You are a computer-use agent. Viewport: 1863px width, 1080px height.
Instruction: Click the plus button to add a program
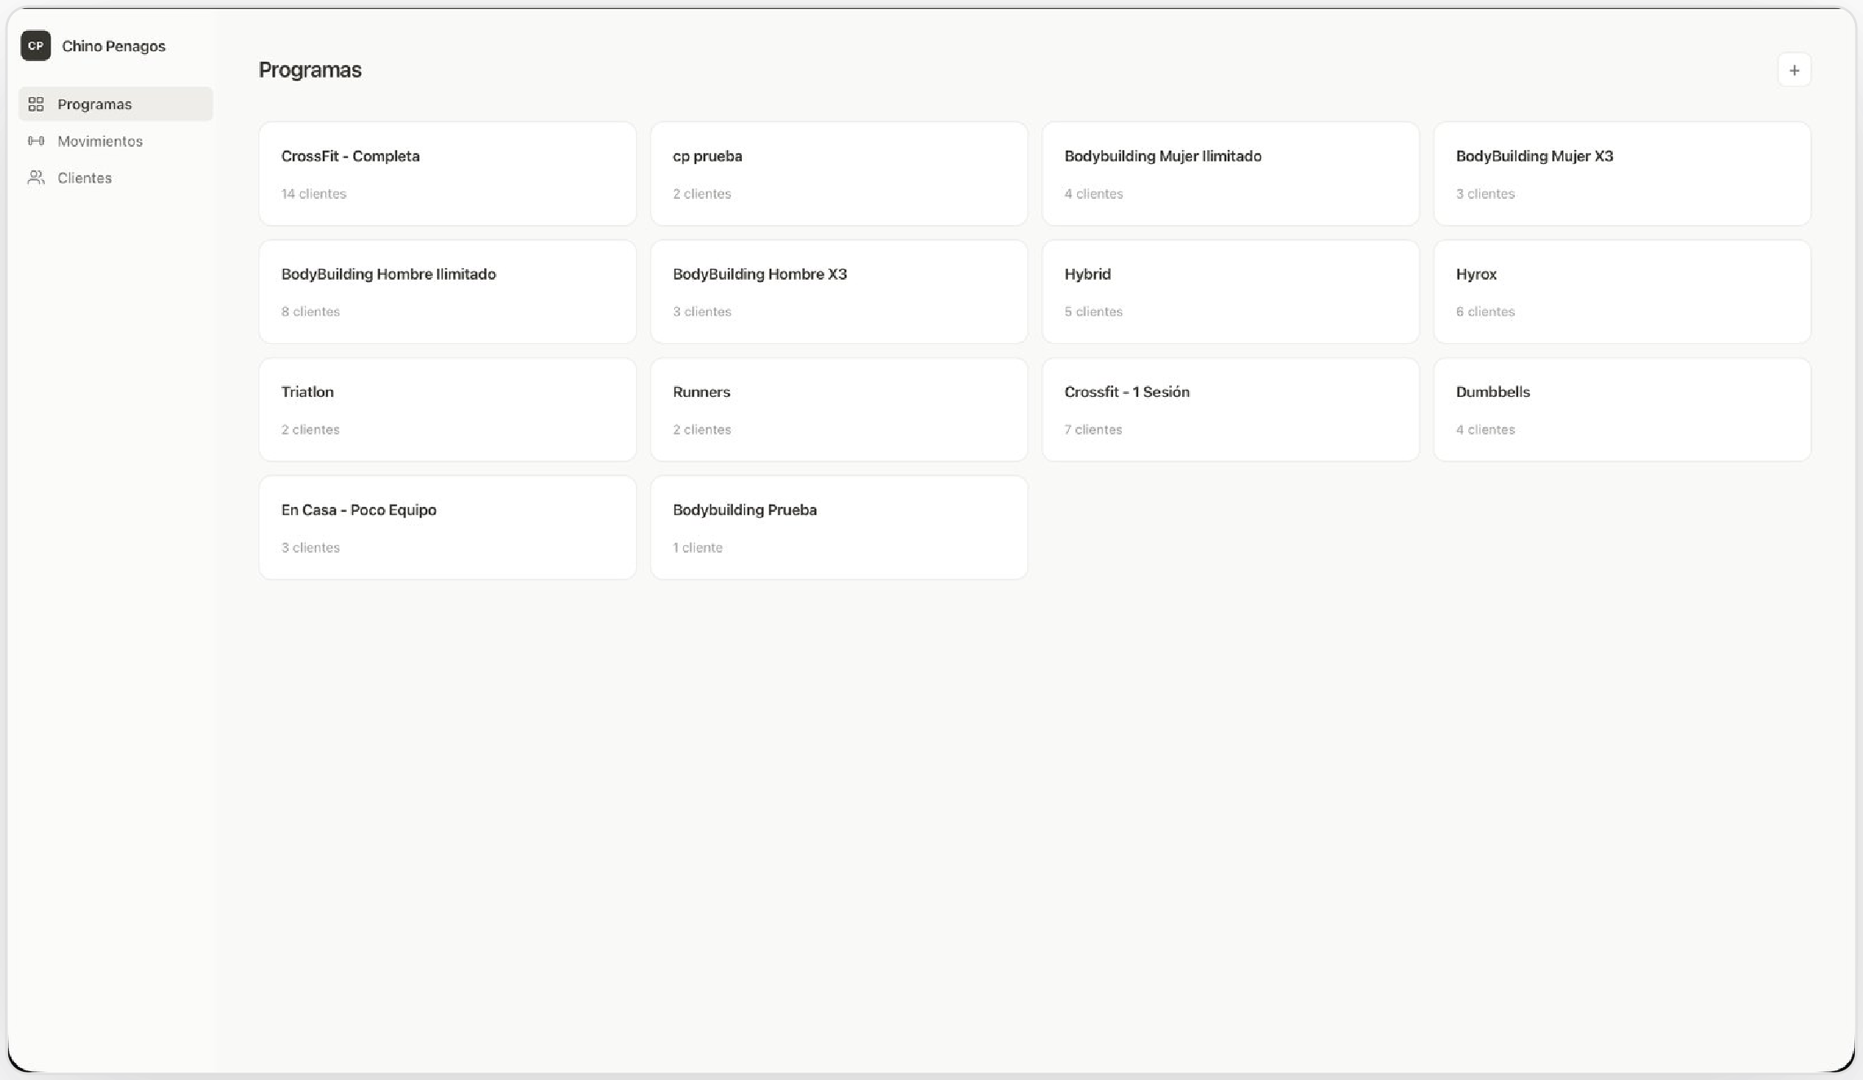1794,70
